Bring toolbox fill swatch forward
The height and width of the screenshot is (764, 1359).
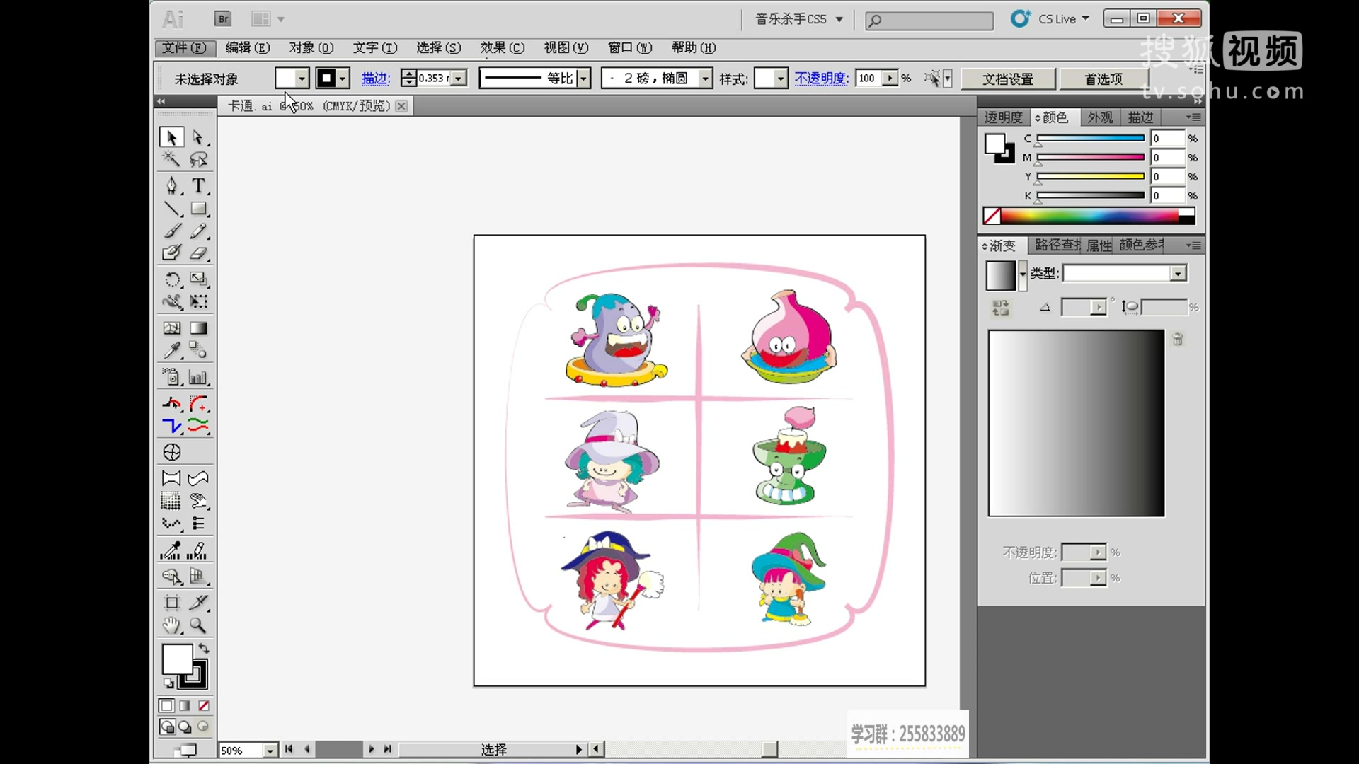(177, 659)
